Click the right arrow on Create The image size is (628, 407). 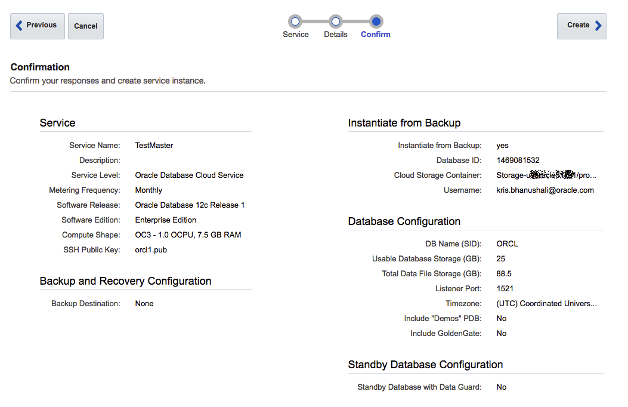pyautogui.click(x=598, y=26)
